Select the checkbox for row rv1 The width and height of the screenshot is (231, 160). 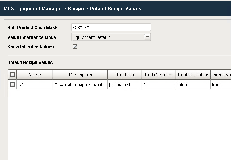click(x=12, y=85)
